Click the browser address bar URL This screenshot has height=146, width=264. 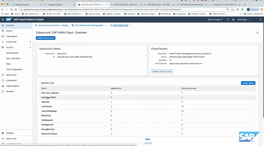(x=102, y=10)
